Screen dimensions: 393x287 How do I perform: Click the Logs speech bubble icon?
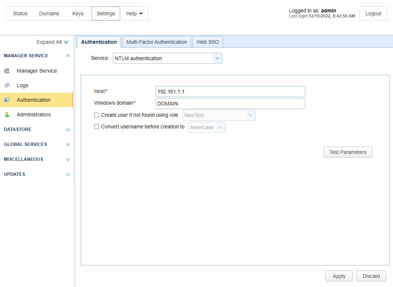(7, 85)
